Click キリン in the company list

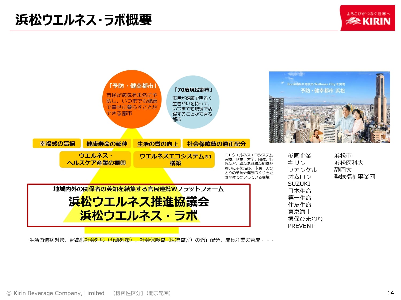pos(297,163)
